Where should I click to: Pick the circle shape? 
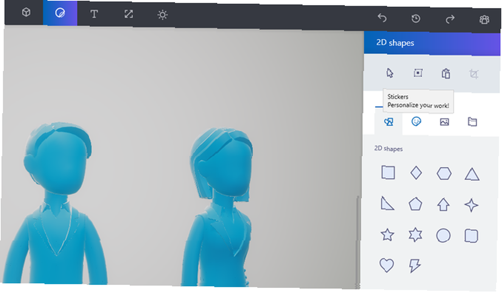pyautogui.click(x=443, y=236)
